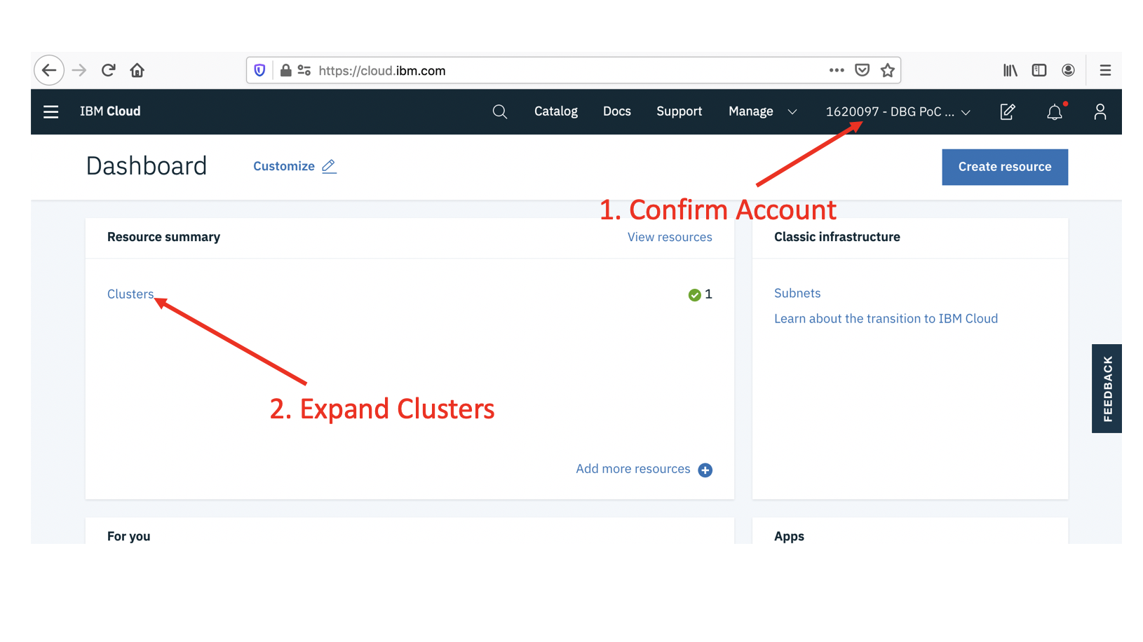The image size is (1143, 642).
Task: Show site security info via padlock icon
Action: 285,70
